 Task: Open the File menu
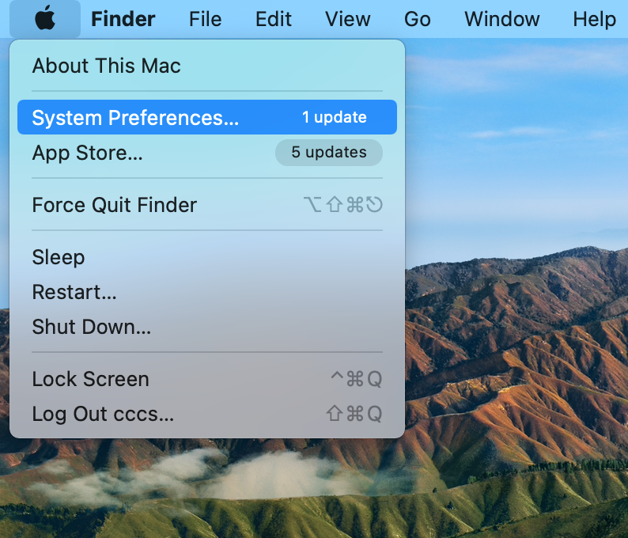click(205, 19)
